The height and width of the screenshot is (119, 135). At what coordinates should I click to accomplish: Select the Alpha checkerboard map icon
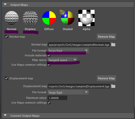[86, 18]
